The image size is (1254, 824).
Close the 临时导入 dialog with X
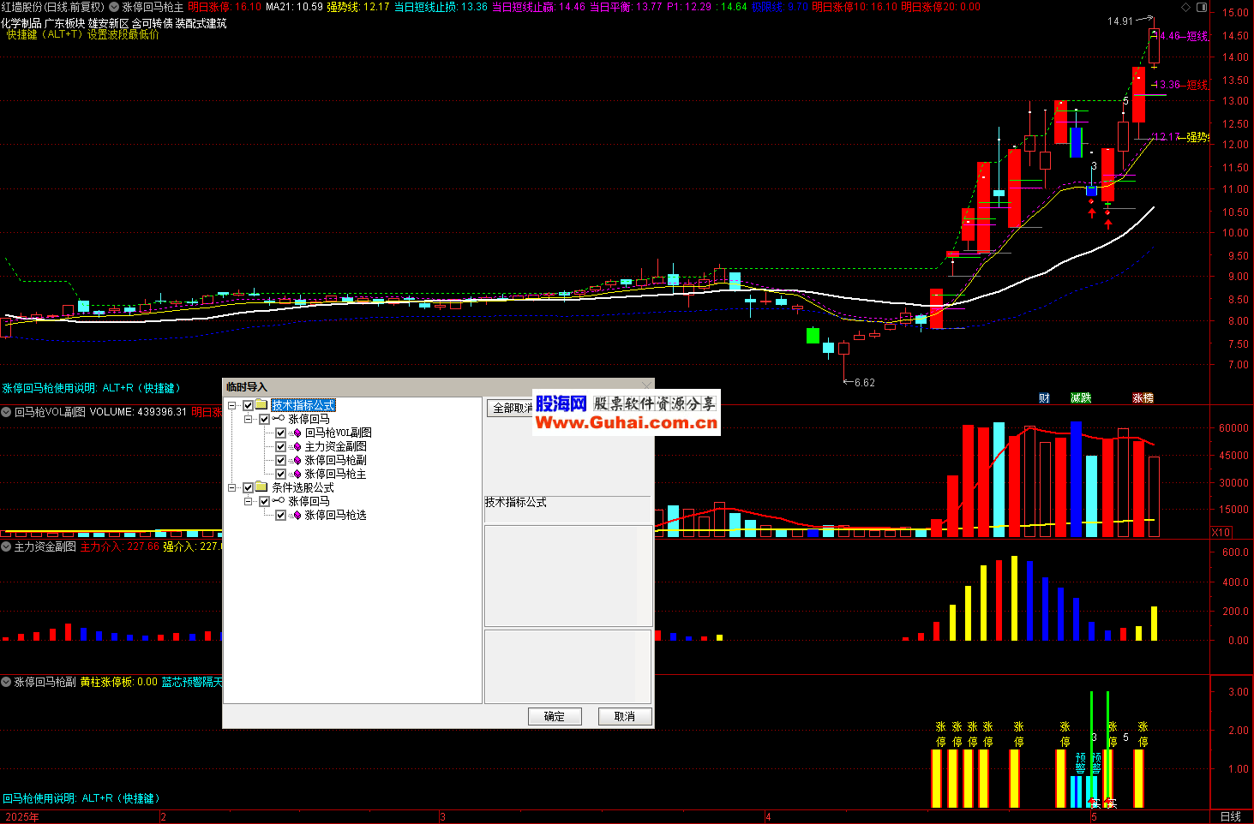[x=647, y=386]
